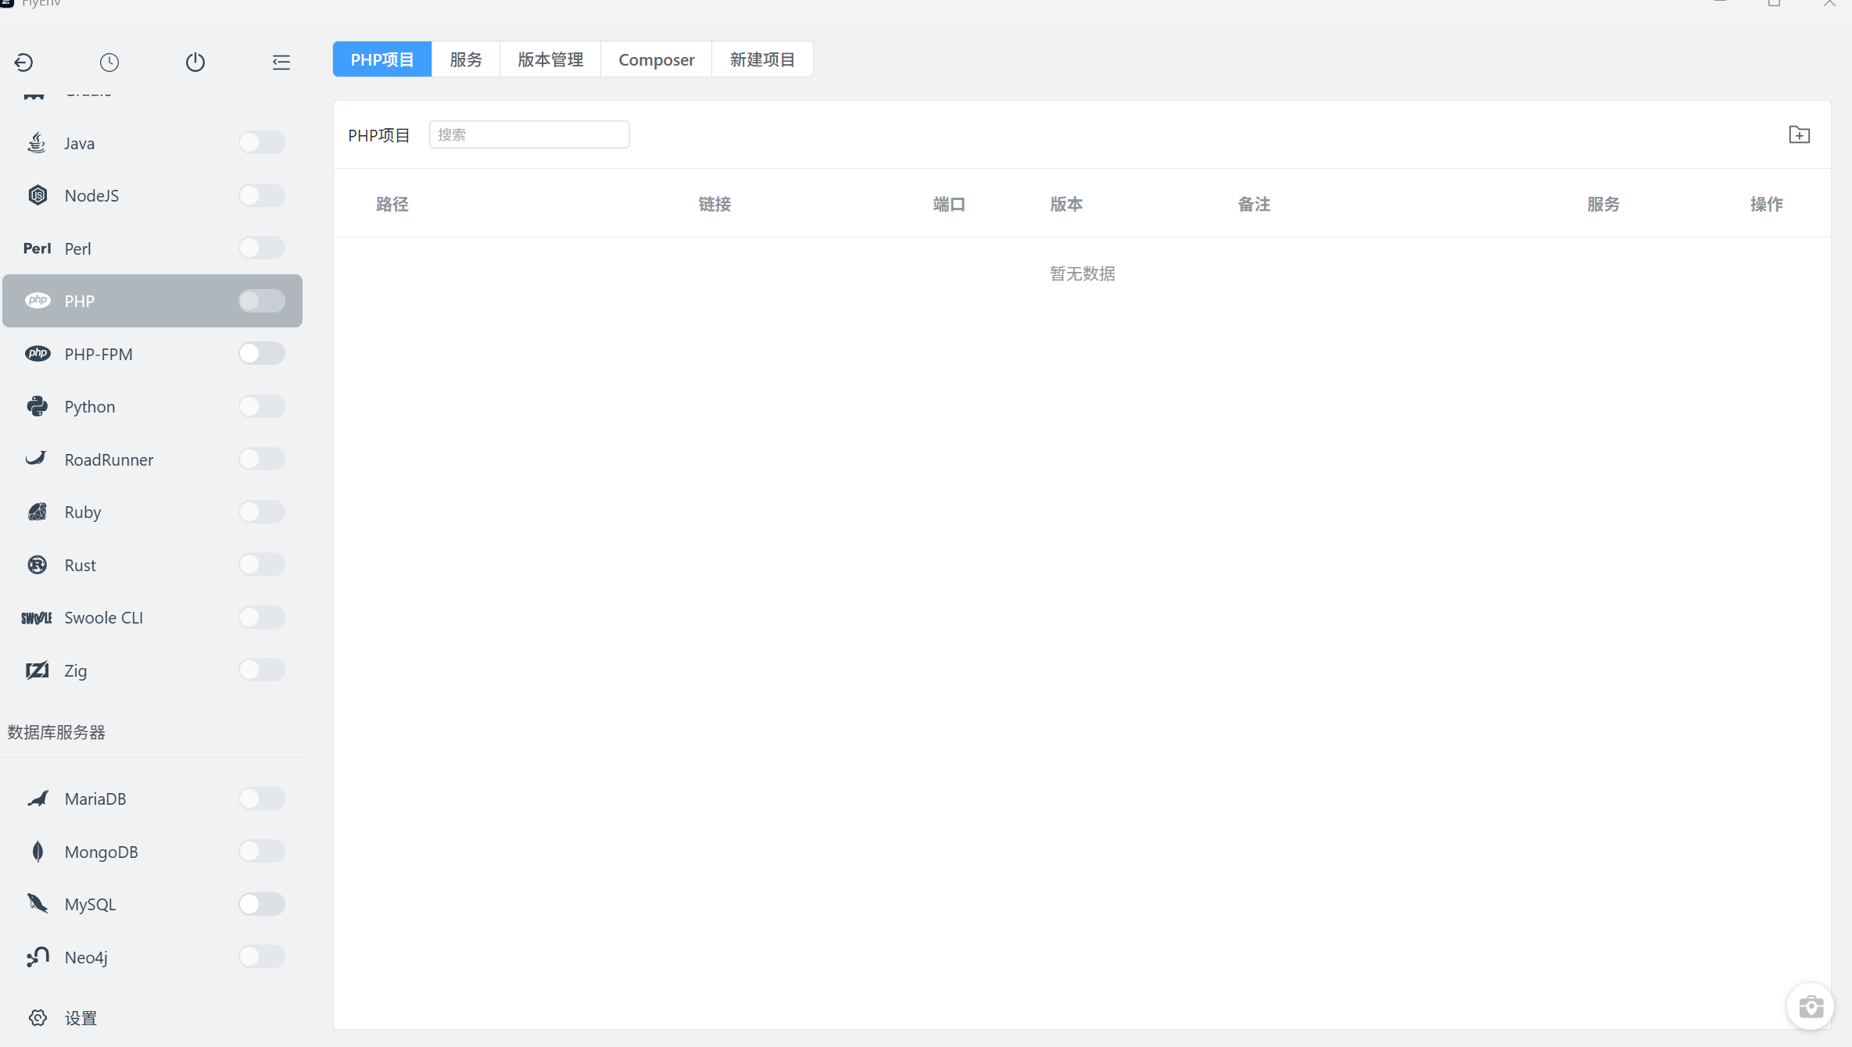Click the logout arrow icon in sidebar header
Viewport: 1852px width, 1047px height.
[23, 63]
